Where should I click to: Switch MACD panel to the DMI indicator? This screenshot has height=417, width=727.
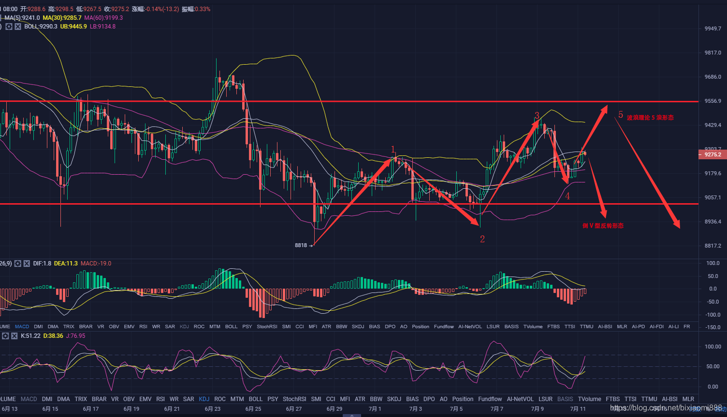(38, 327)
